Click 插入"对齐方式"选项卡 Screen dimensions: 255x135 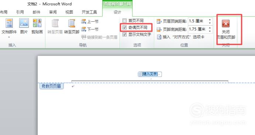pyautogui.click(x=180, y=37)
